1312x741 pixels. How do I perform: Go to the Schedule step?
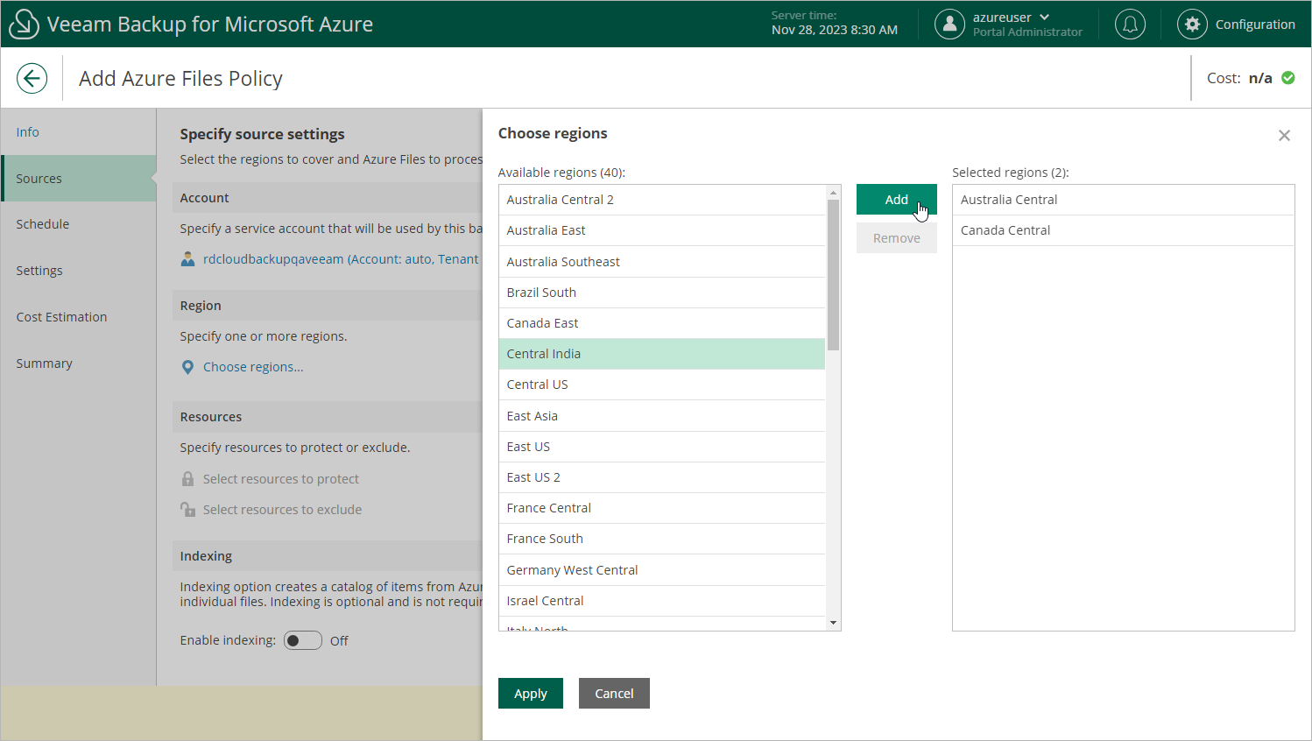(43, 224)
